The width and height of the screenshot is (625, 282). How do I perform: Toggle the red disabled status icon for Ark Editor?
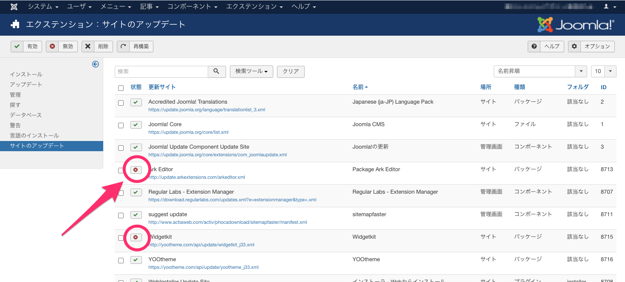pyautogui.click(x=136, y=170)
